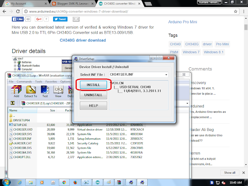Click the View icon in WinRAR toolbar

tap(58, 91)
